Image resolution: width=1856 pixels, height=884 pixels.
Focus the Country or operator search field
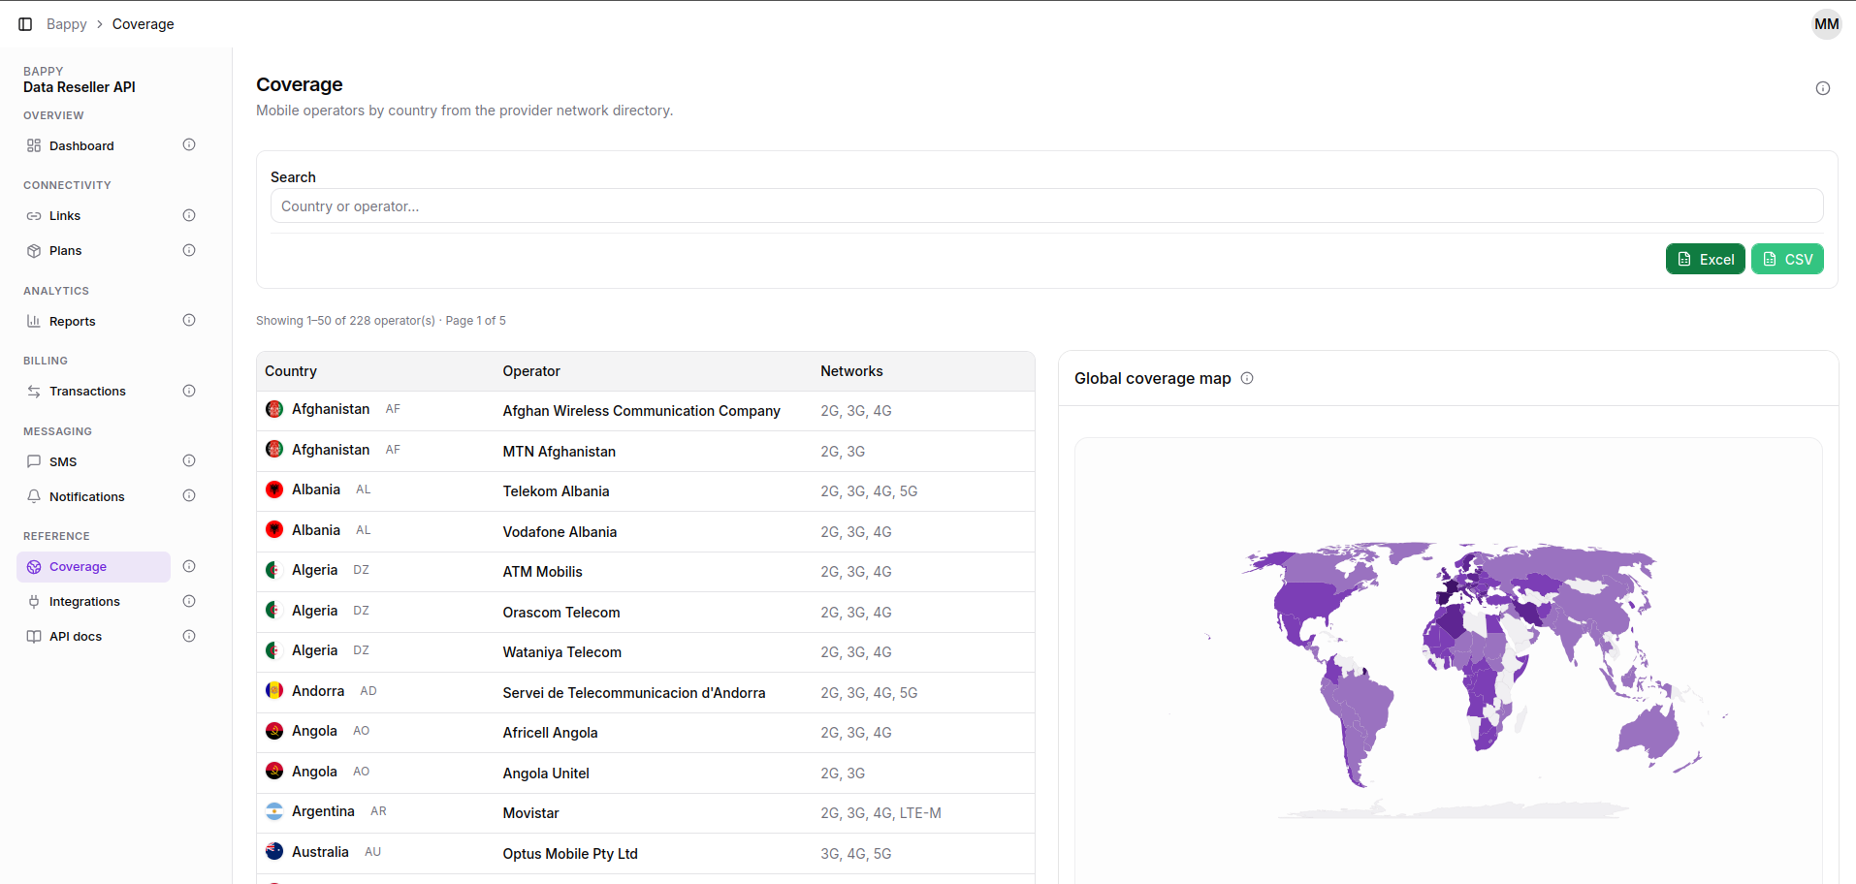[1046, 205]
